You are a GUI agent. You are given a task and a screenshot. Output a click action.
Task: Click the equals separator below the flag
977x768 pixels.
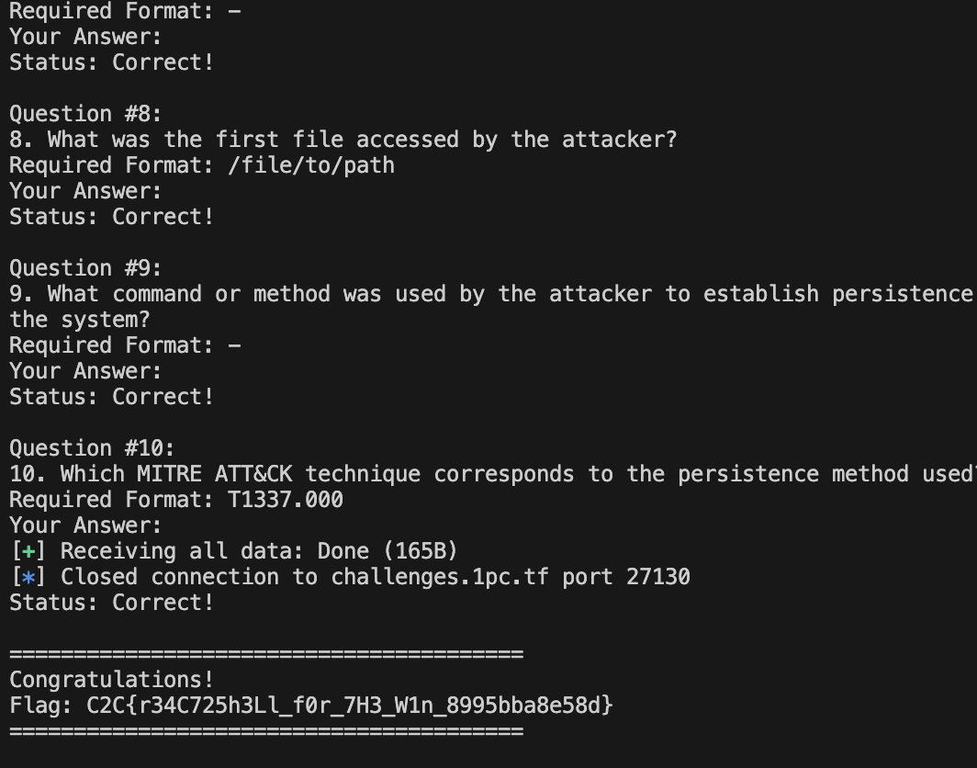tap(266, 731)
